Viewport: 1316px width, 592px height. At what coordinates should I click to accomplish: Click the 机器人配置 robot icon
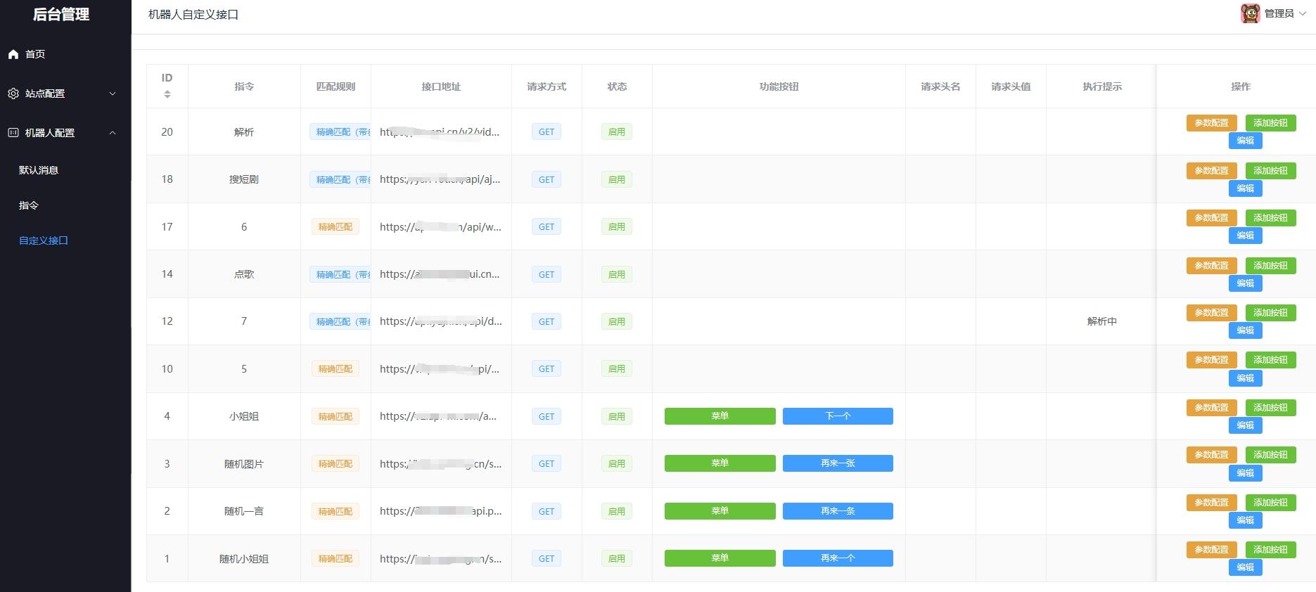(x=13, y=133)
